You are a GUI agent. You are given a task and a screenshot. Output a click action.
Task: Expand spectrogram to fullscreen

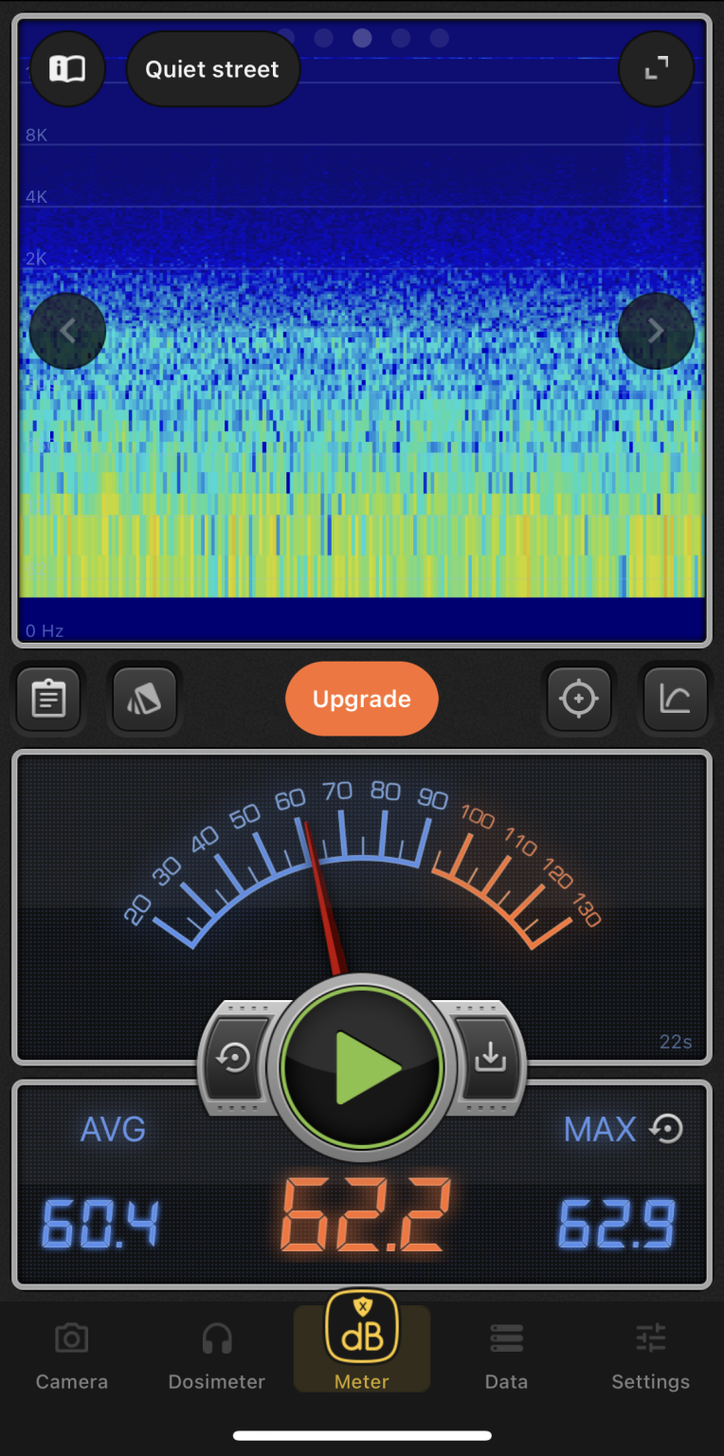pos(656,69)
